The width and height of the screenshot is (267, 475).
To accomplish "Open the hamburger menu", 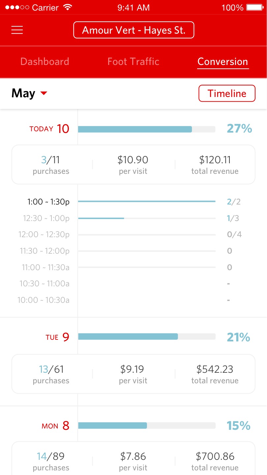I will [17, 30].
